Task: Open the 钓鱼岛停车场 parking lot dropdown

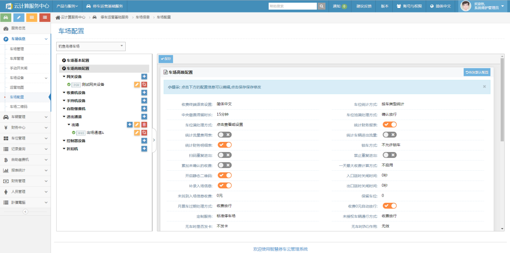Action: click(91, 46)
